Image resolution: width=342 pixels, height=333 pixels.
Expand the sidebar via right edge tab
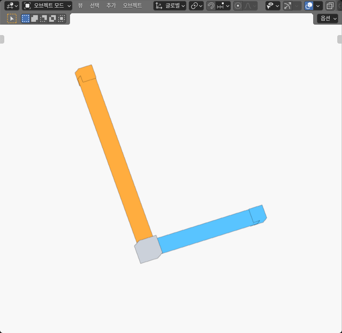pos(340,39)
